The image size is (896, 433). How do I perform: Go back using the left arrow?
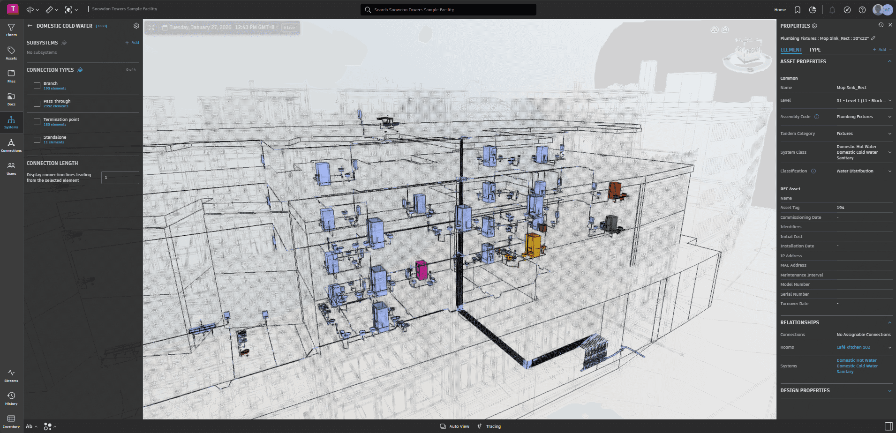pyautogui.click(x=30, y=26)
